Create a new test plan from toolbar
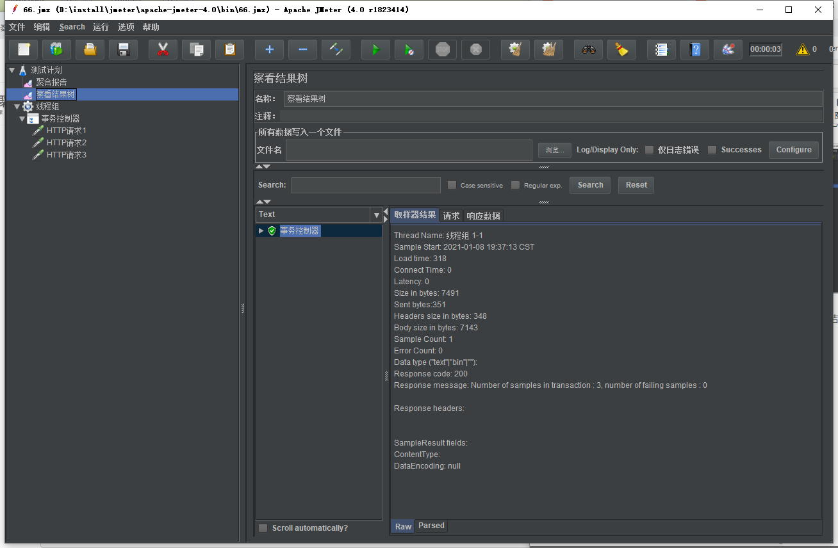Screen dimensions: 838x548 (24, 49)
